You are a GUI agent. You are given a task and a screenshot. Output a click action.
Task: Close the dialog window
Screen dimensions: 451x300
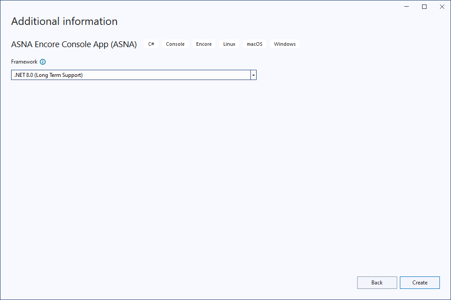[x=442, y=7]
